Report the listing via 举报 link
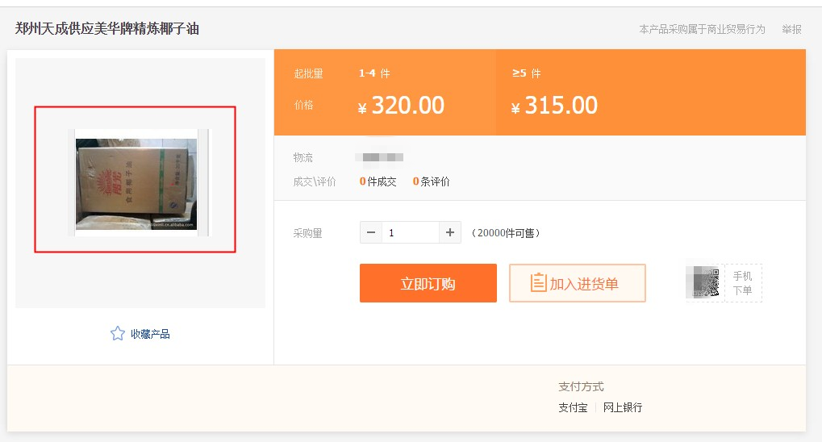Image resolution: width=822 pixels, height=442 pixels. coord(791,29)
